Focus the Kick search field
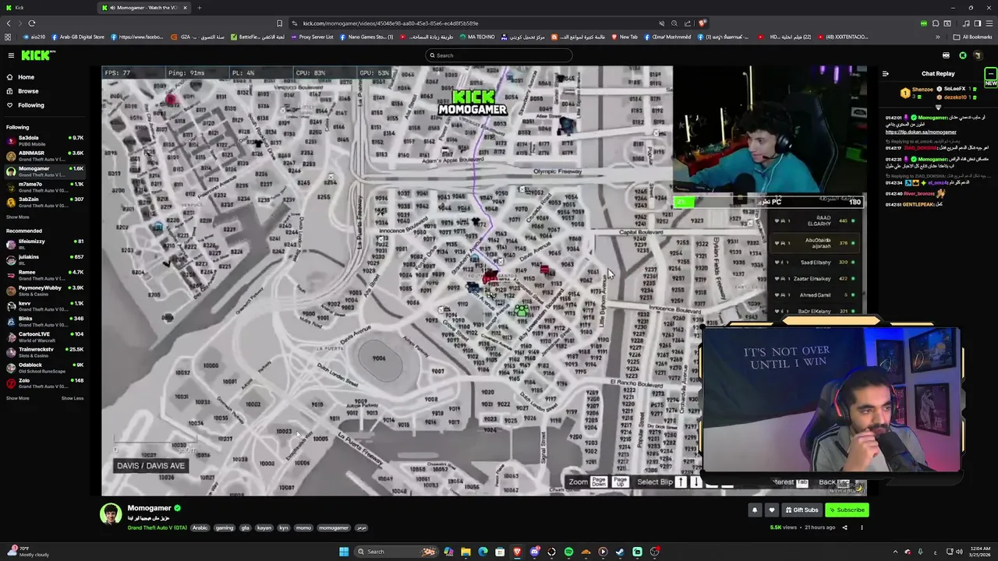Screen dimensions: 998x561 pos(499,55)
